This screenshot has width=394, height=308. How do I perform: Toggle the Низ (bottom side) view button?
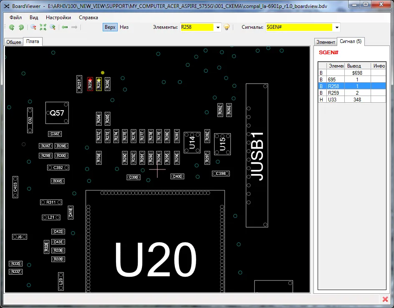coord(124,27)
